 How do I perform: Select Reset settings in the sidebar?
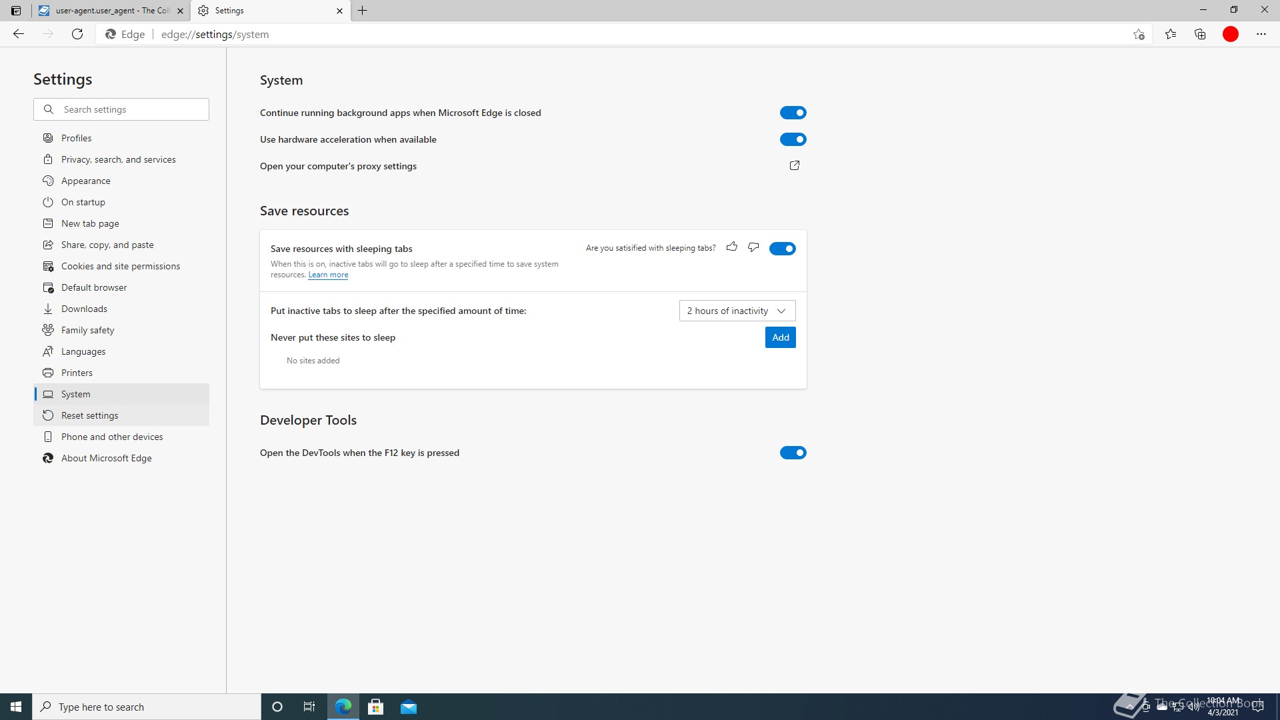[89, 415]
